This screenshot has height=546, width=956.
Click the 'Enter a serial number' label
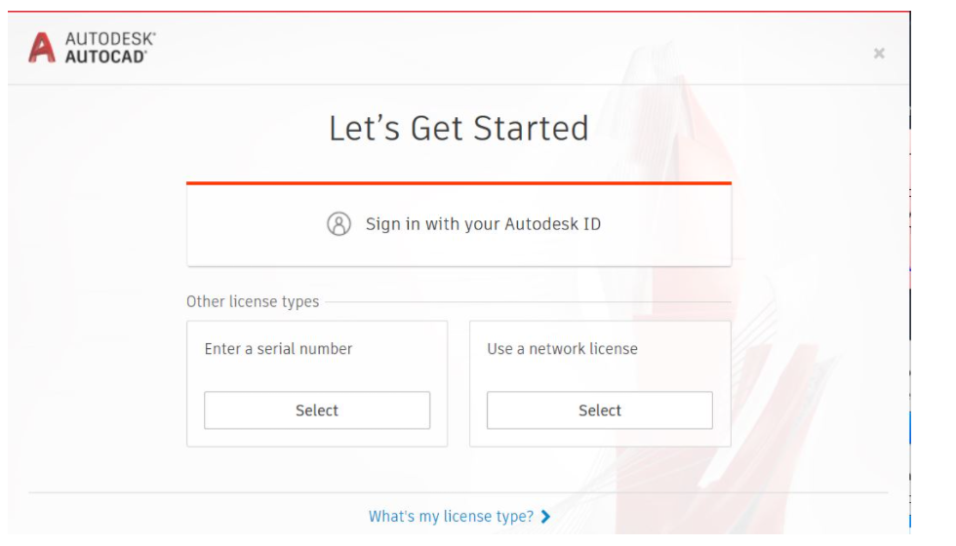point(278,349)
